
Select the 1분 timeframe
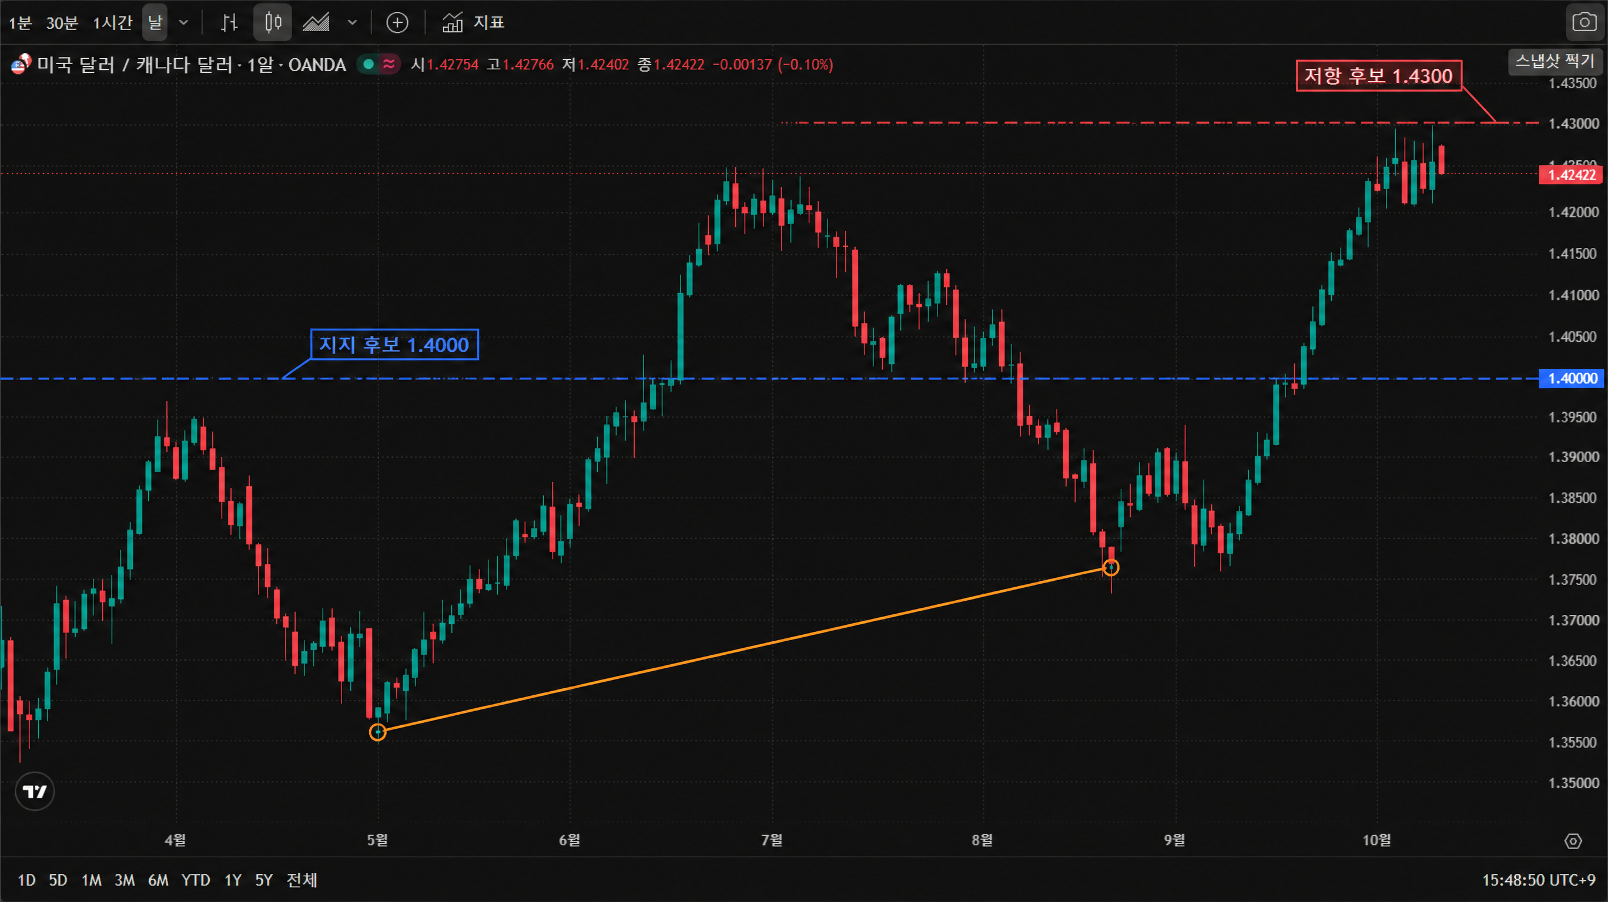tap(20, 23)
